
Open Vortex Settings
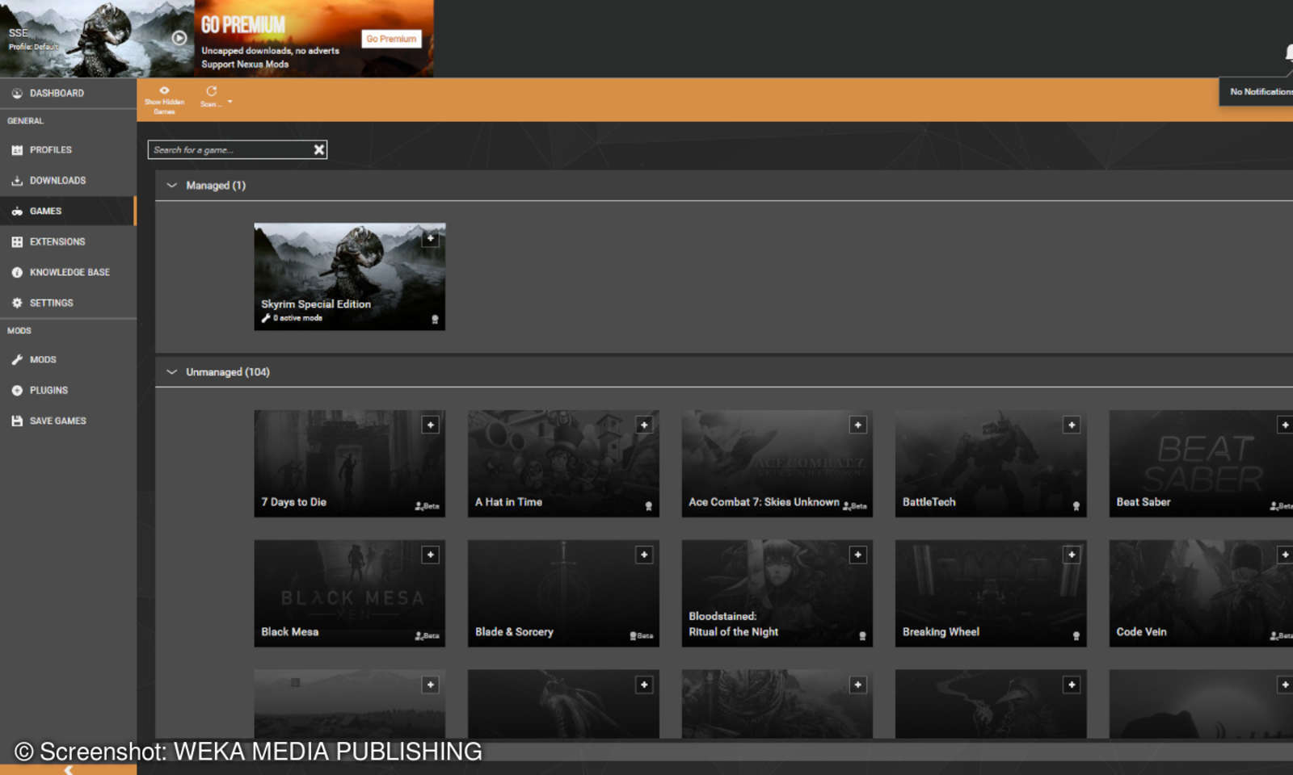pos(52,303)
